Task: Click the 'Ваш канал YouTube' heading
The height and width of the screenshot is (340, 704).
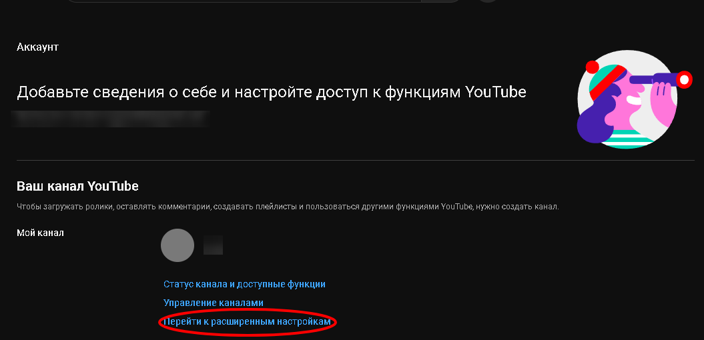Action: click(x=77, y=186)
